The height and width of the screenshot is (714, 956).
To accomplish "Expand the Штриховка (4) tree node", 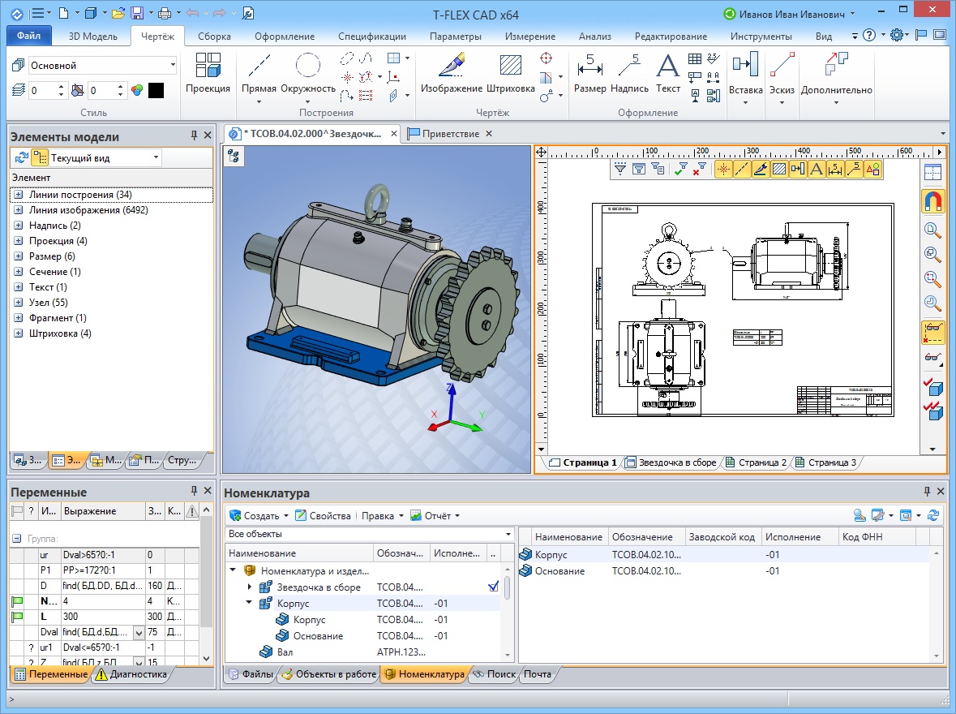I will (x=19, y=333).
